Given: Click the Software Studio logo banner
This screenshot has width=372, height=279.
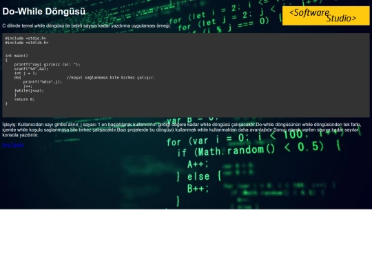Looking at the screenshot, I should pos(326,16).
